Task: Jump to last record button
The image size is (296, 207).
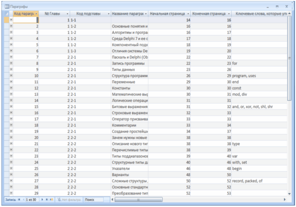Action: [x=47, y=200]
